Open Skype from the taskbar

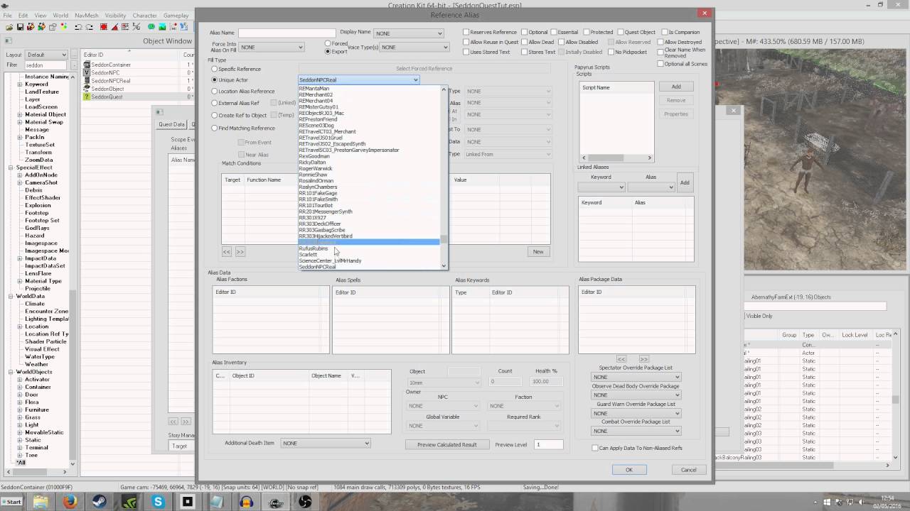[x=158, y=502]
